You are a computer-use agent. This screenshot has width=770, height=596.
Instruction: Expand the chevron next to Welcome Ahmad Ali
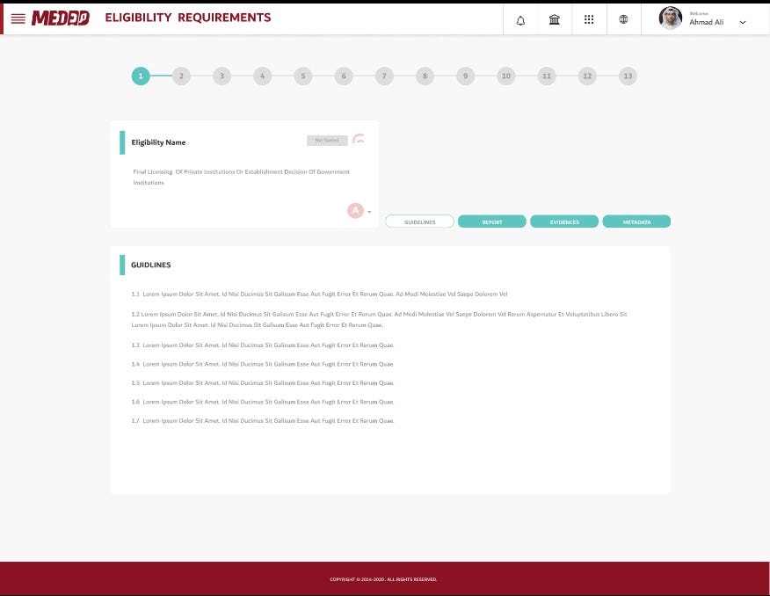pos(743,20)
